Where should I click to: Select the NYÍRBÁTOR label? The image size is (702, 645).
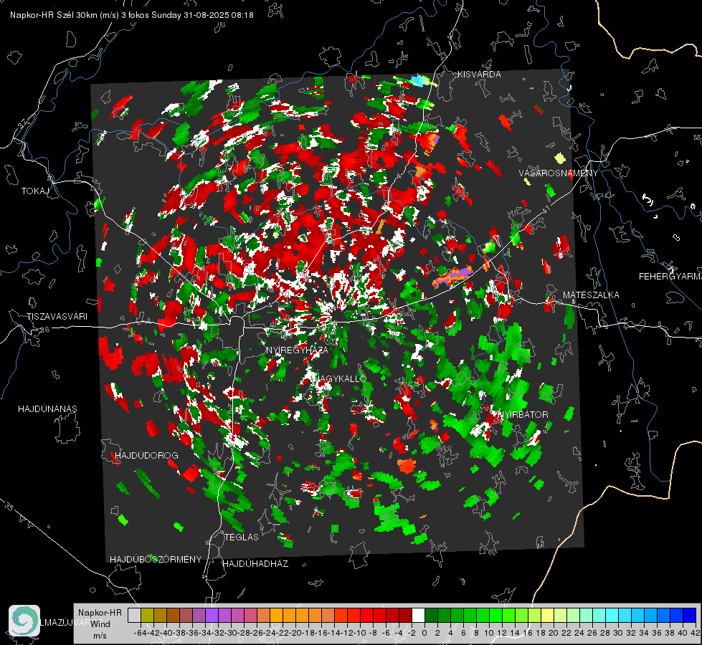523,414
